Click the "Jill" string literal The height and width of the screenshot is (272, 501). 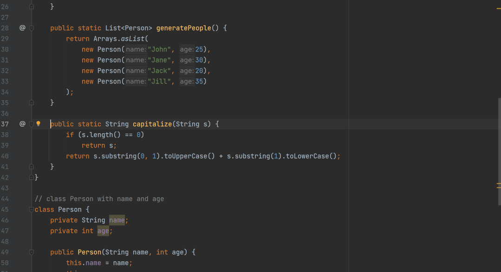point(159,81)
